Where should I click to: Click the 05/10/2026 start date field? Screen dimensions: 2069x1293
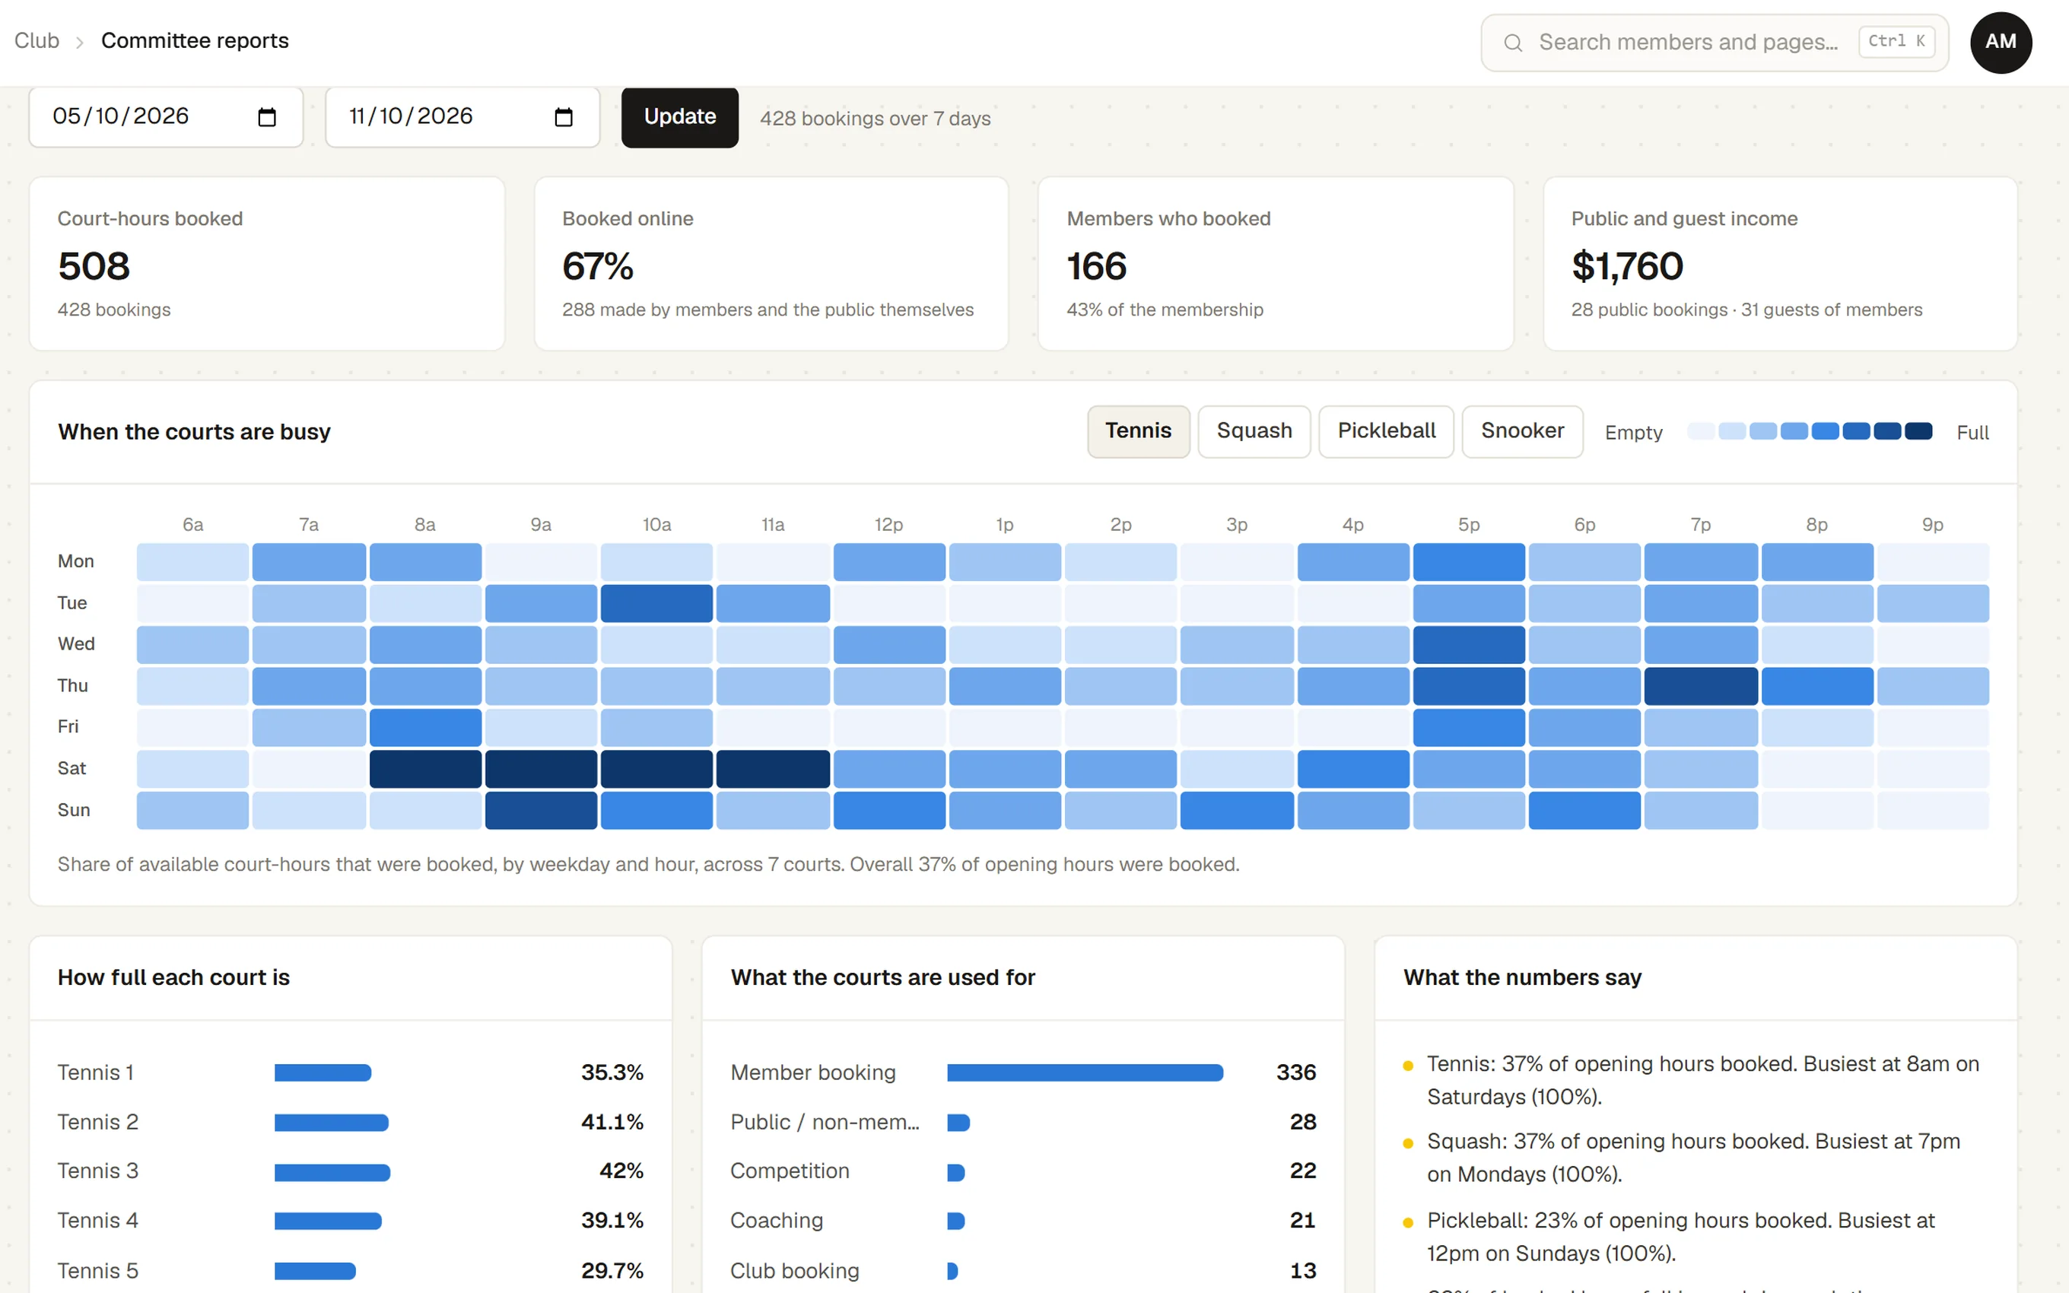tap(166, 116)
